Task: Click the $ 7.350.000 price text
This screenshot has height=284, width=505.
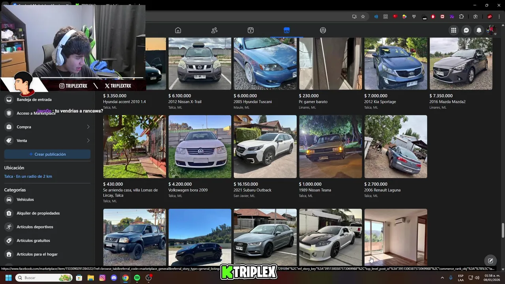Action: (441, 96)
